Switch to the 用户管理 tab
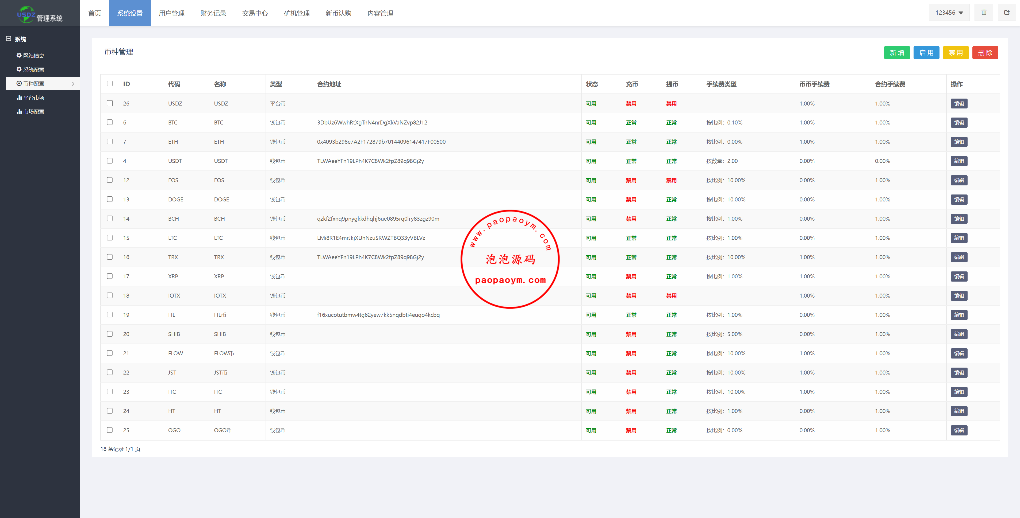The height and width of the screenshot is (518, 1020). 171,13
